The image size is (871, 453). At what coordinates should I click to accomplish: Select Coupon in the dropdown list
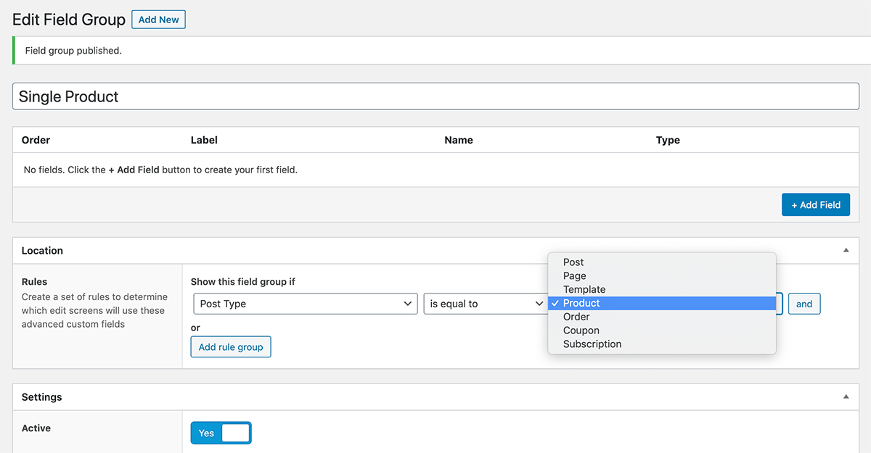coord(581,331)
